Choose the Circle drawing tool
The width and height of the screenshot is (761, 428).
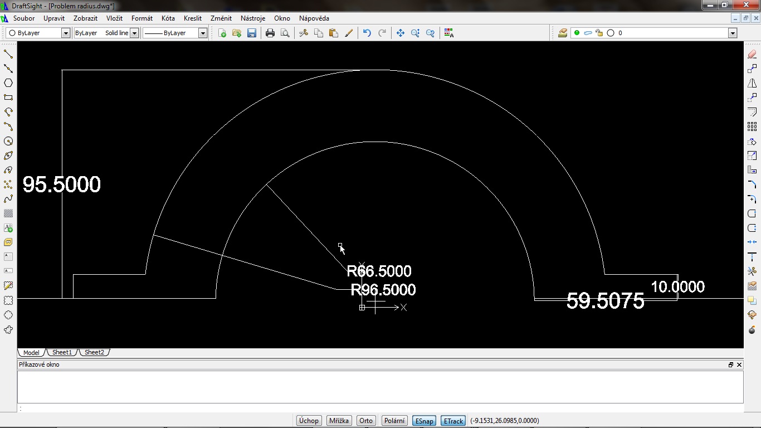pos(8,141)
